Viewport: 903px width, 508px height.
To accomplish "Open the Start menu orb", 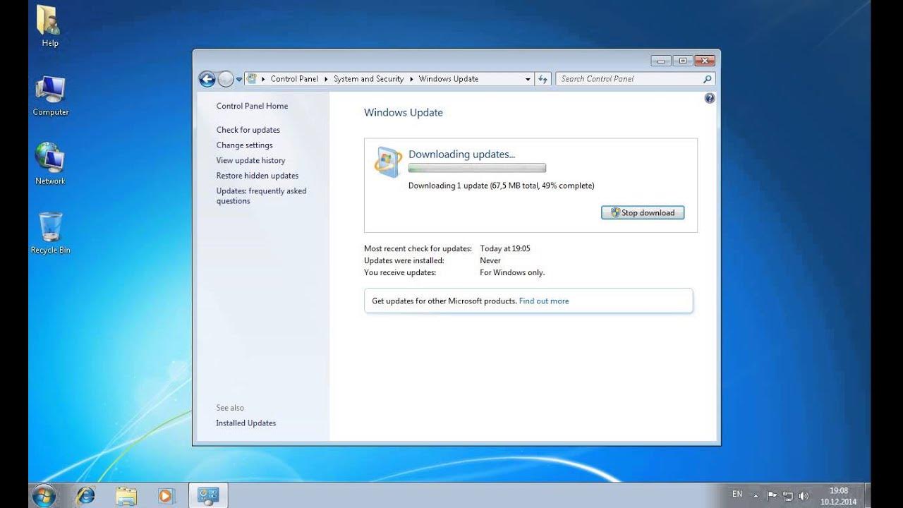I will coord(44,495).
